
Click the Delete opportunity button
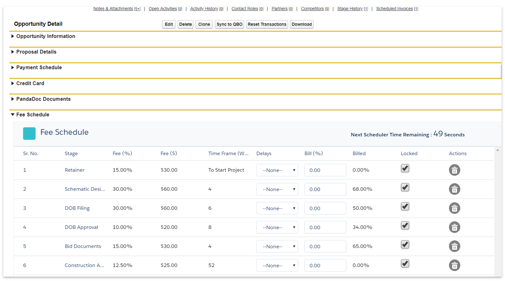[185, 24]
